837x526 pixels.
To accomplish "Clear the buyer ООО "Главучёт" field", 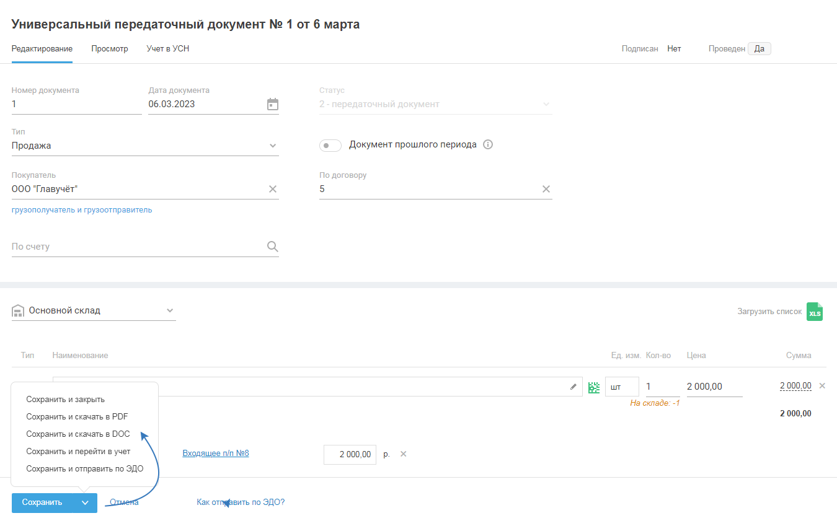I will coord(273,189).
